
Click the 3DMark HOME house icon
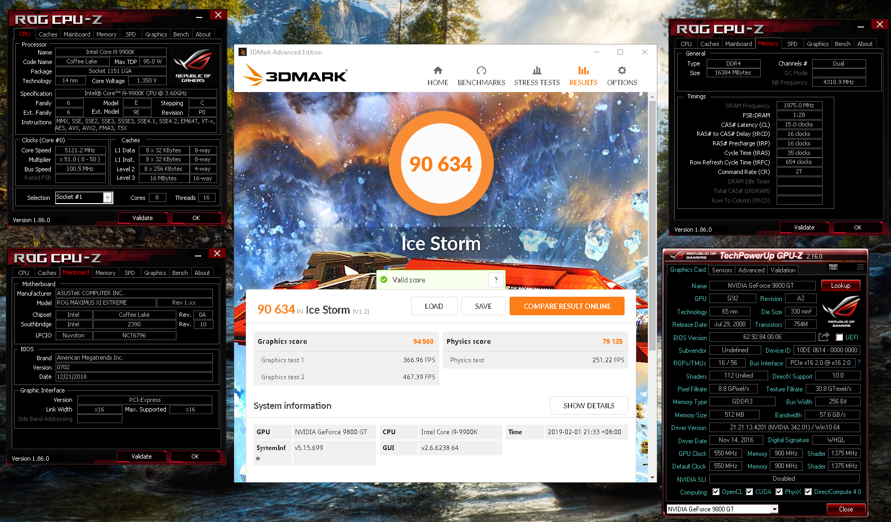click(x=438, y=70)
